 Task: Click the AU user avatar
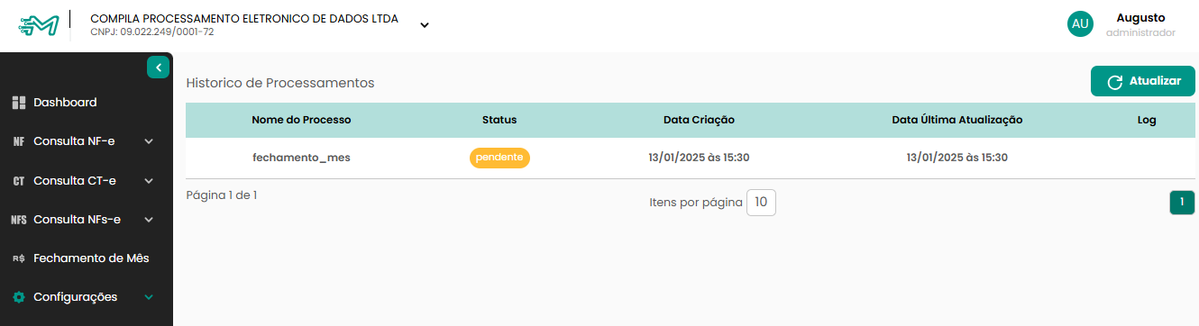tap(1080, 24)
